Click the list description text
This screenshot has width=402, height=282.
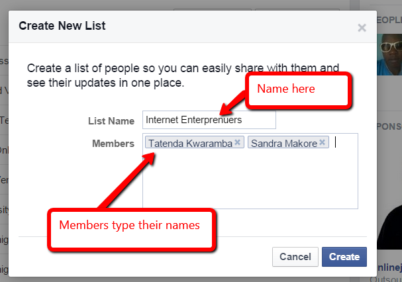pos(183,75)
